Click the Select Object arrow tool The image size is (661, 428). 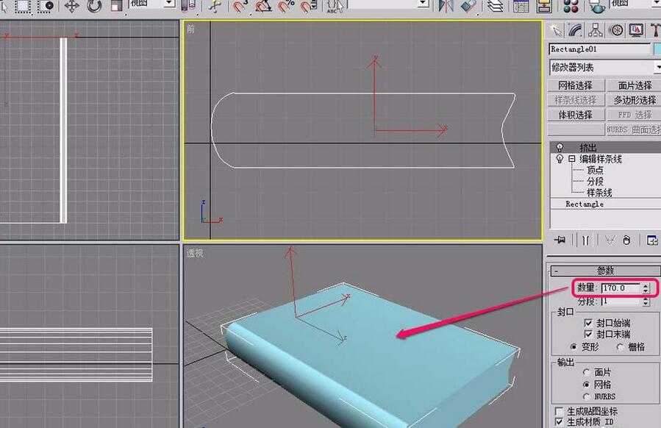pos(4,7)
